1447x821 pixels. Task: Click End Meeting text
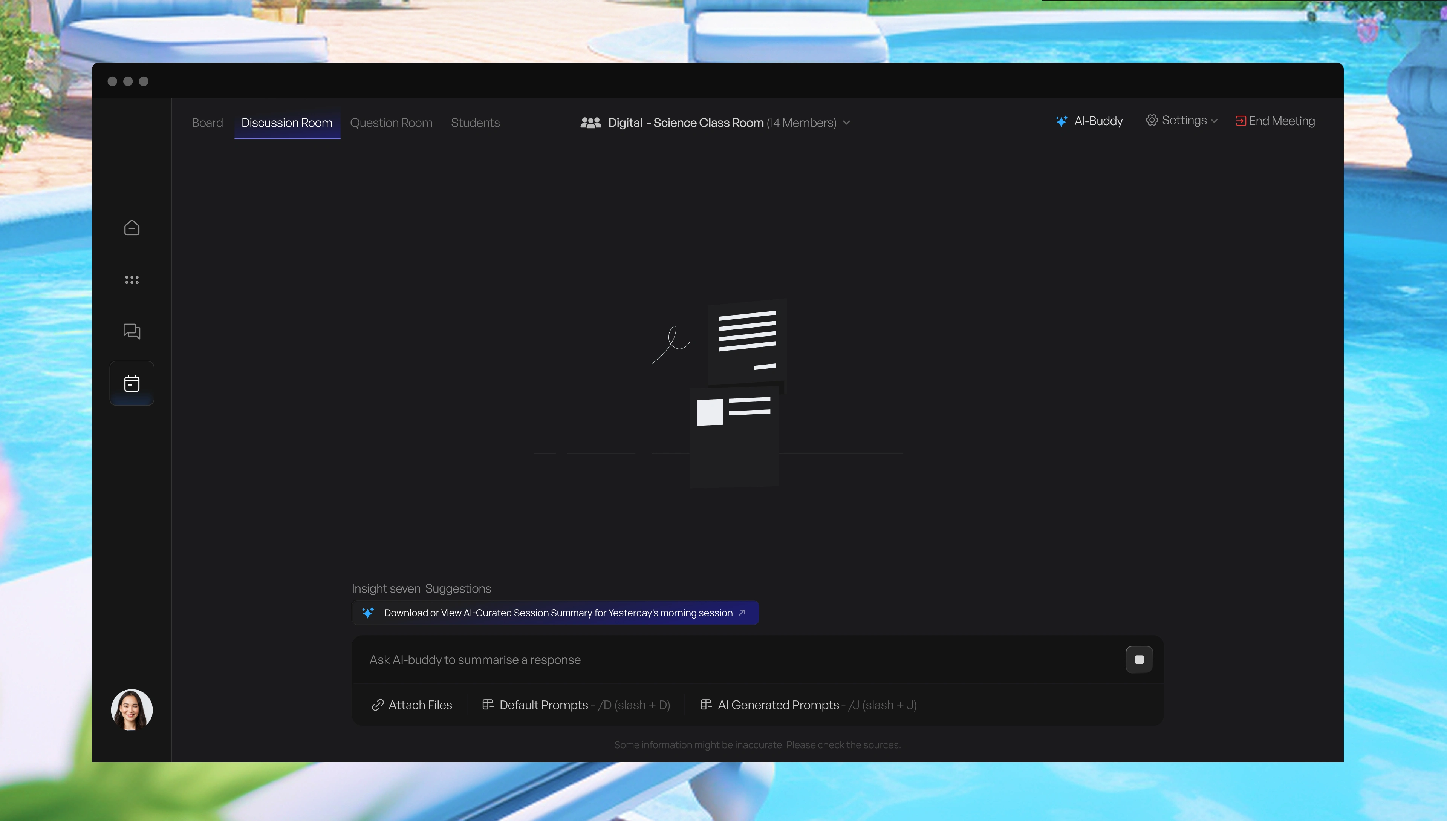[x=1282, y=121]
